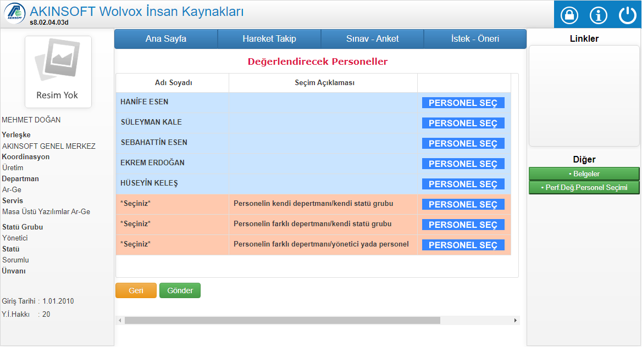Click PERSONEL SEÇ for SEBAHATTİN ESEN
This screenshot has width=642, height=347.
click(x=463, y=144)
